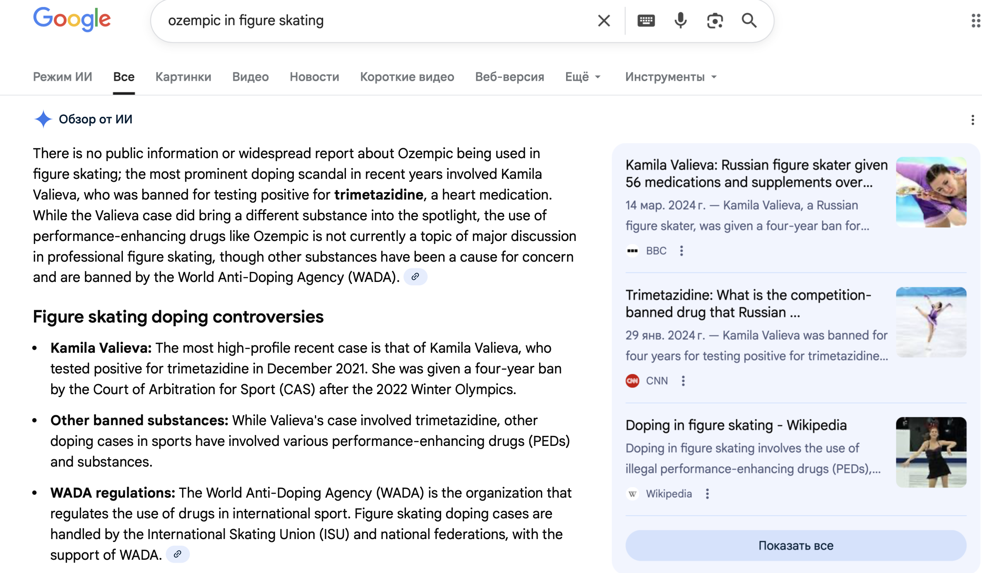Switch to the Новости tab
The width and height of the screenshot is (982, 573).
(314, 77)
